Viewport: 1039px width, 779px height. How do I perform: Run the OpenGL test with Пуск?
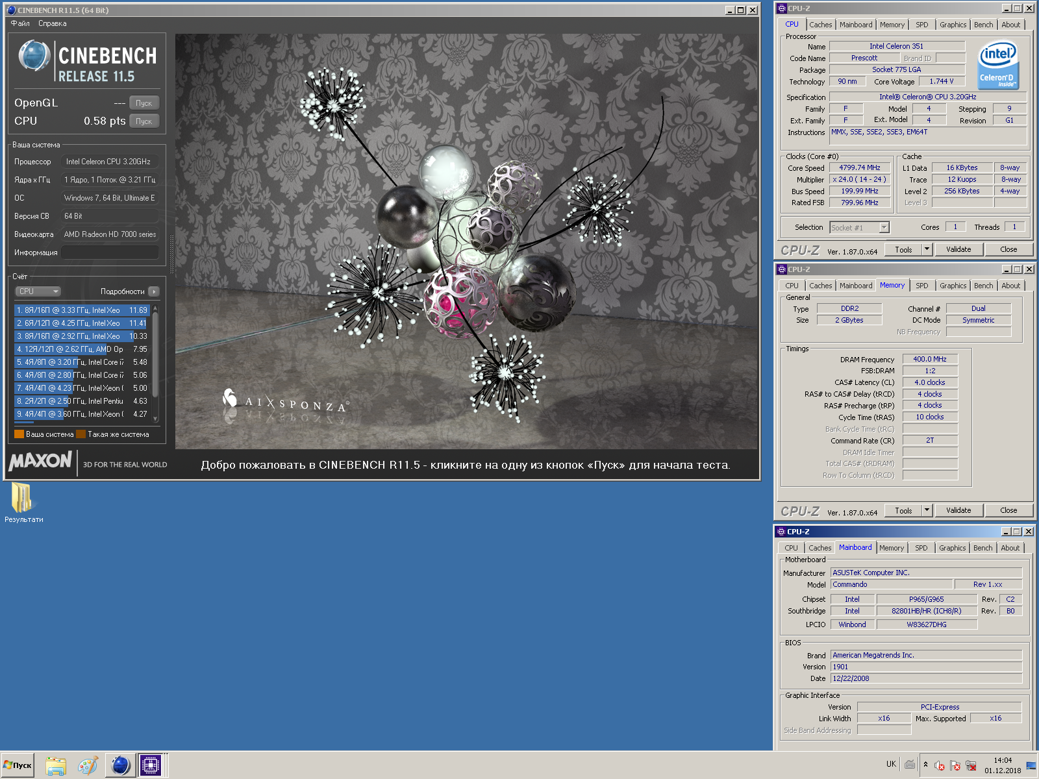(144, 103)
